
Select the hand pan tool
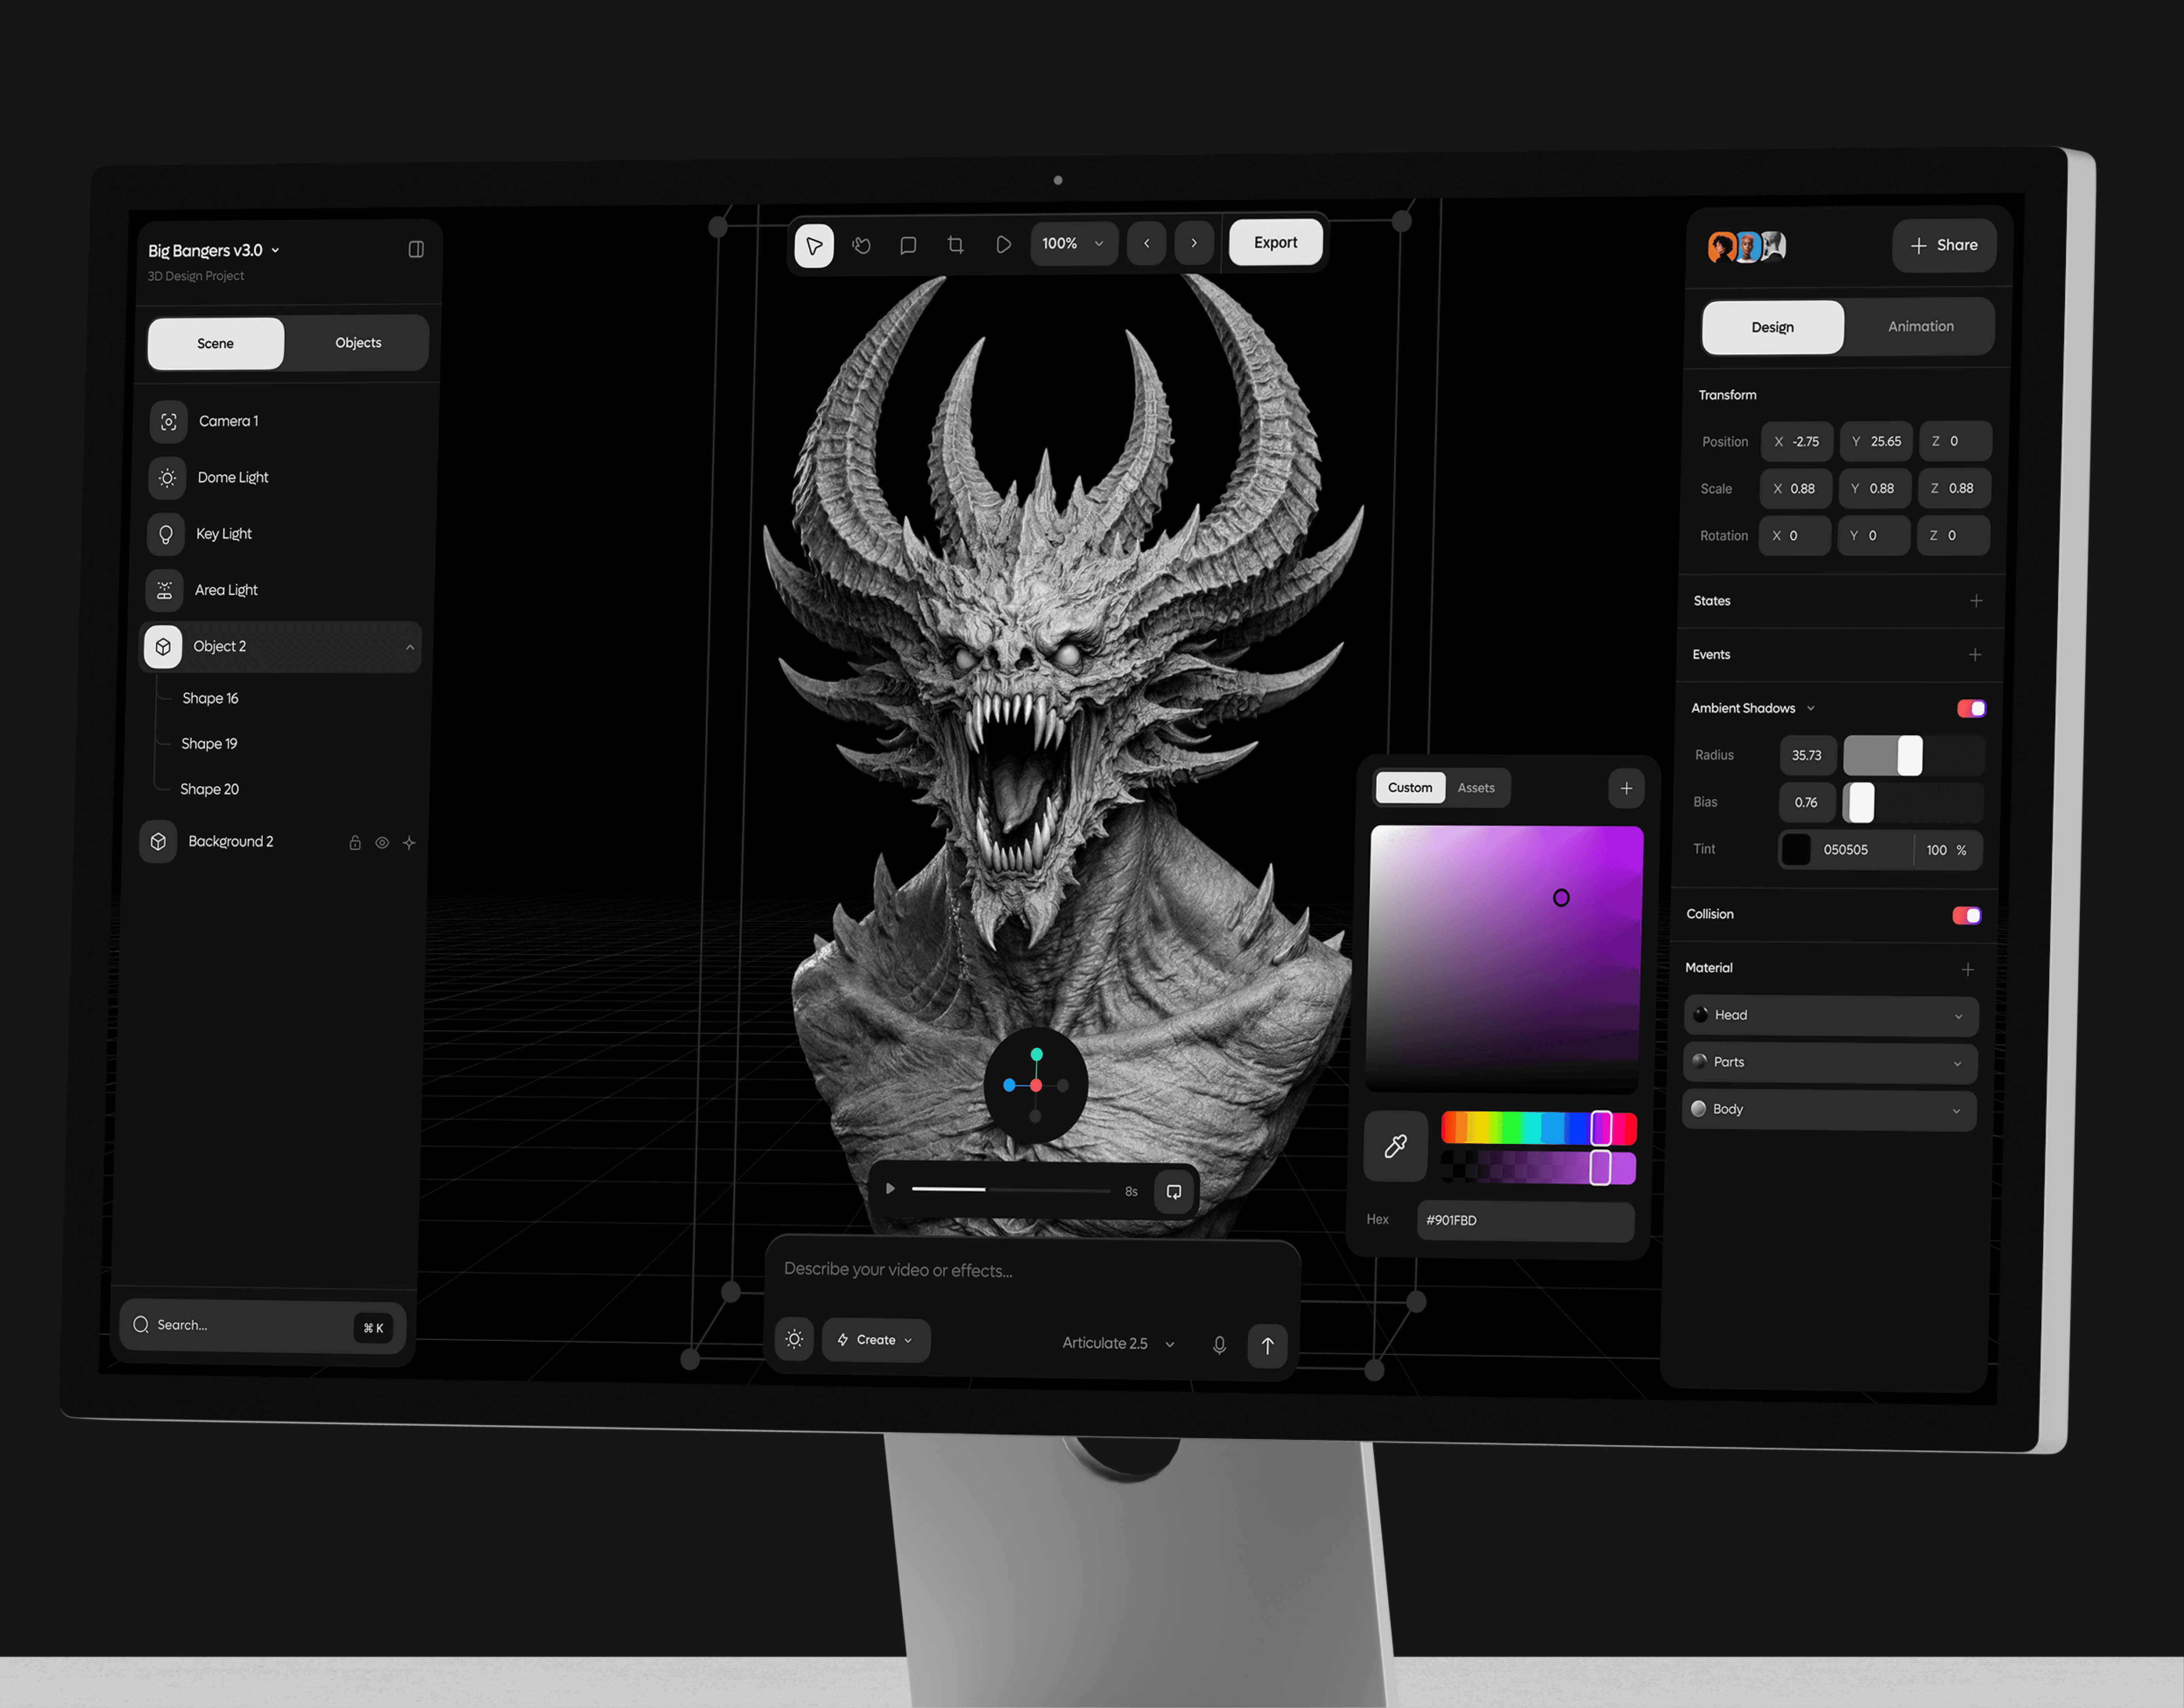tap(862, 245)
